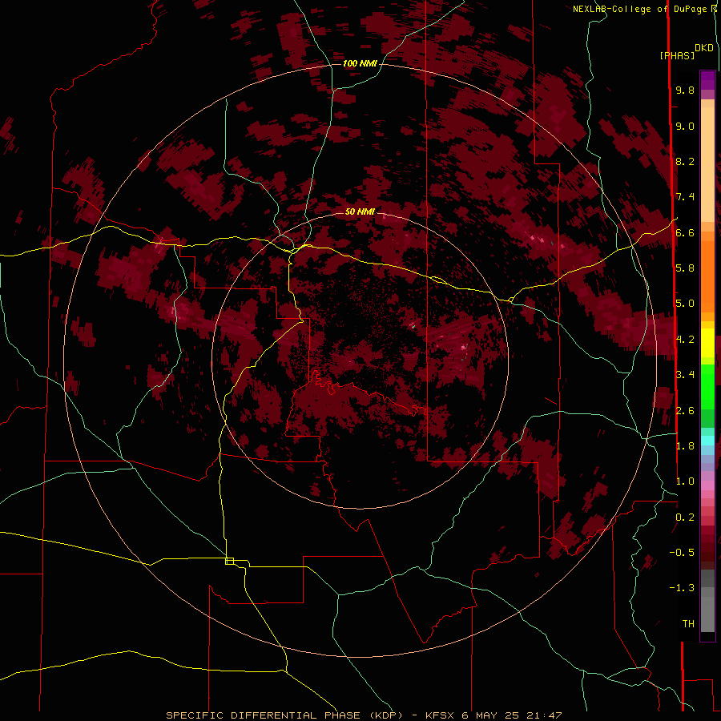This screenshot has height=721, width=721.
Task: Select the 5.0 value on the color scale
Action: pyautogui.click(x=685, y=304)
